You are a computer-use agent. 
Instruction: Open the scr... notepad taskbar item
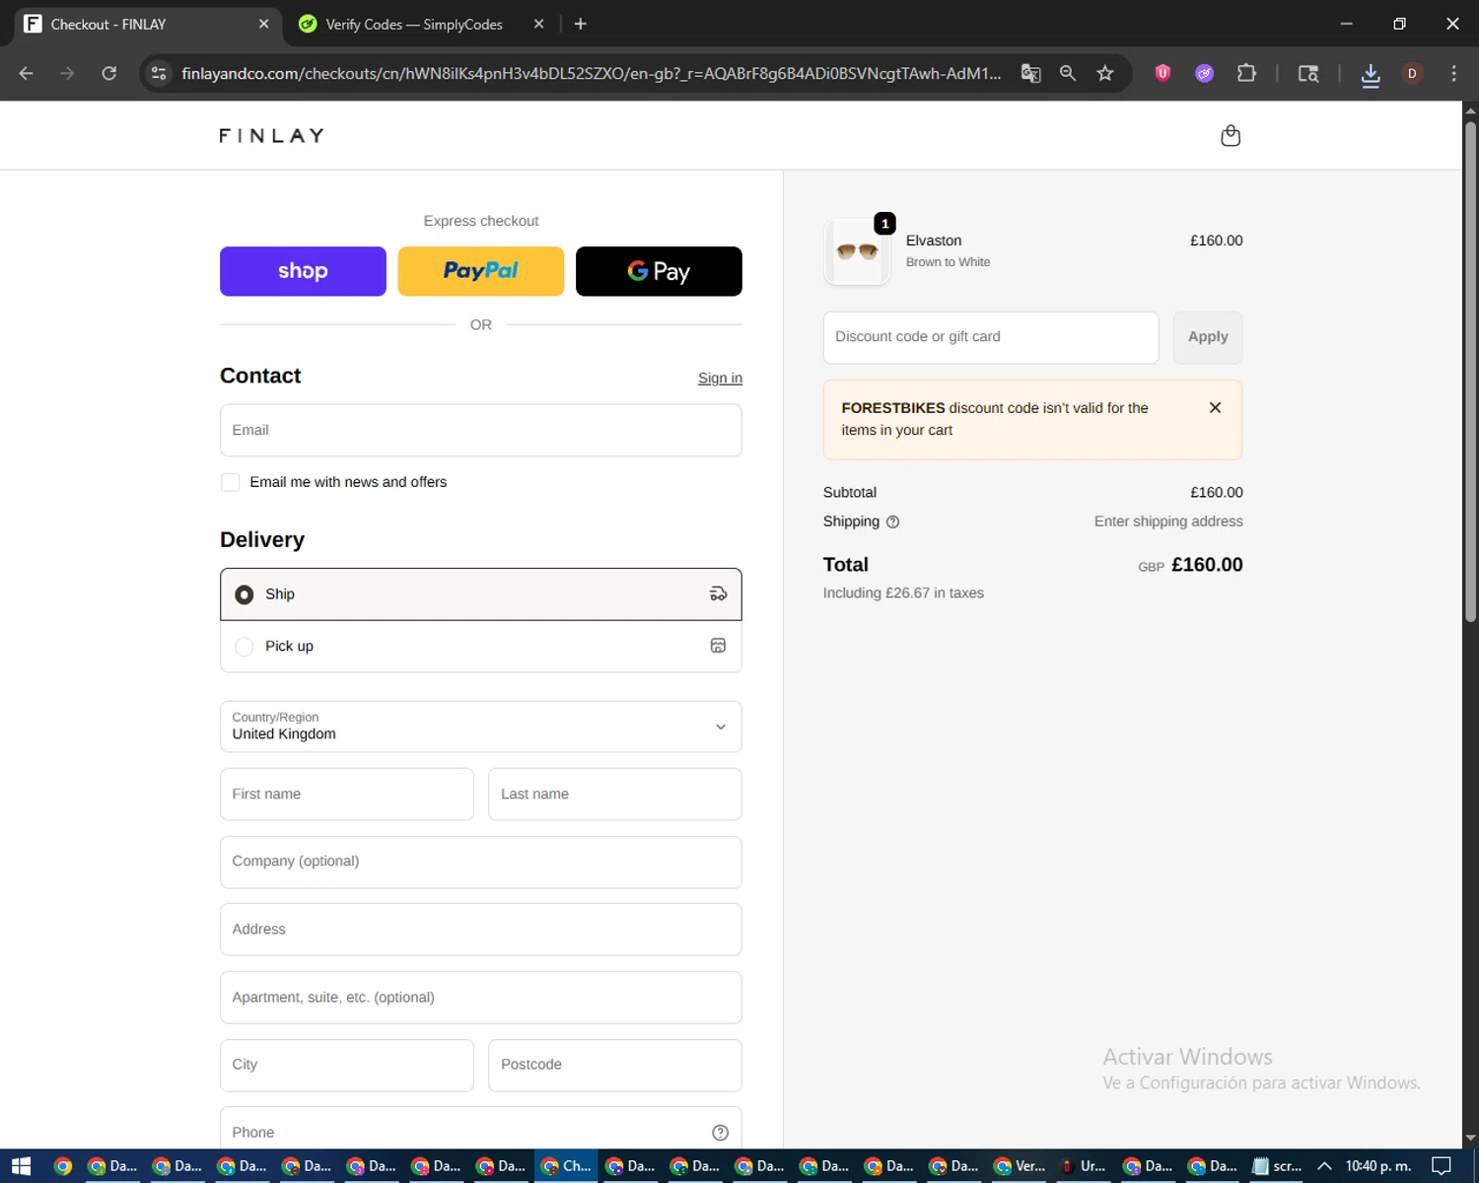coord(1278,1166)
